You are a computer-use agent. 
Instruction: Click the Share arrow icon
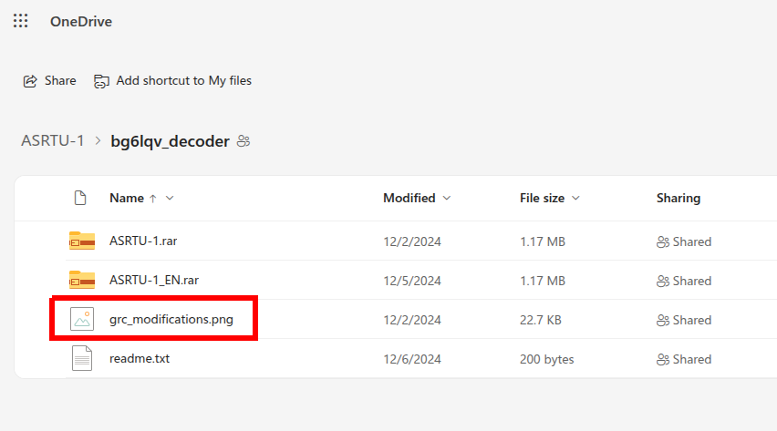coord(30,81)
